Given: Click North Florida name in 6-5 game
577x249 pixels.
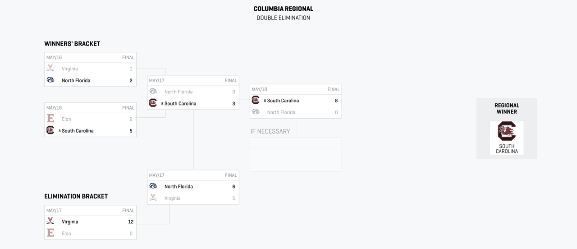Looking at the screenshot, I should [179, 187].
